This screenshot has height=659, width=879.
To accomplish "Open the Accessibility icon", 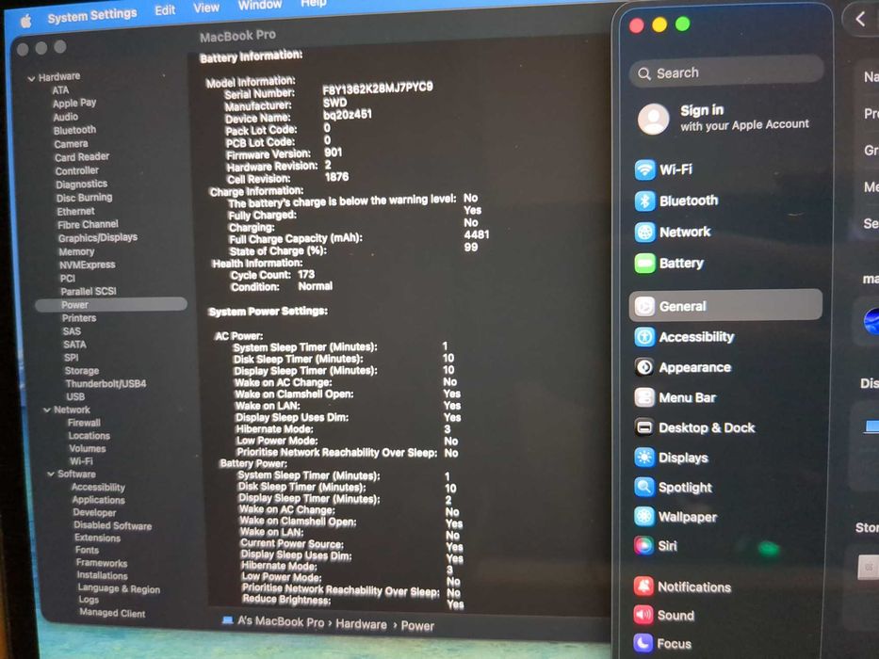I will tap(644, 337).
